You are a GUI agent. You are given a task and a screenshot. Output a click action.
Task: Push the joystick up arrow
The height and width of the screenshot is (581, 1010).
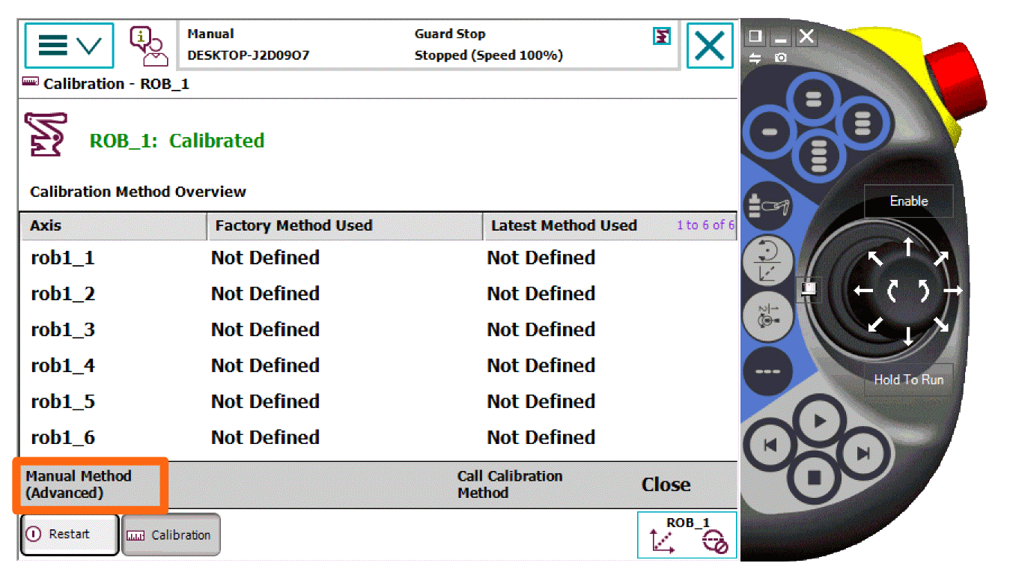click(x=908, y=246)
